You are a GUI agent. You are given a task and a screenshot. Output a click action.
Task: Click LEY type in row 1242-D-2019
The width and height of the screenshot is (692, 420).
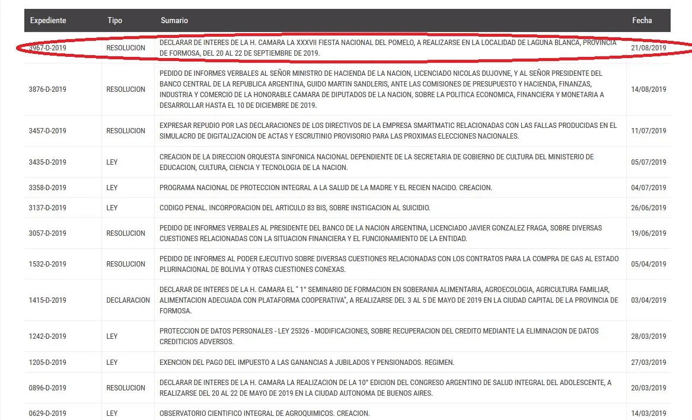[112, 336]
